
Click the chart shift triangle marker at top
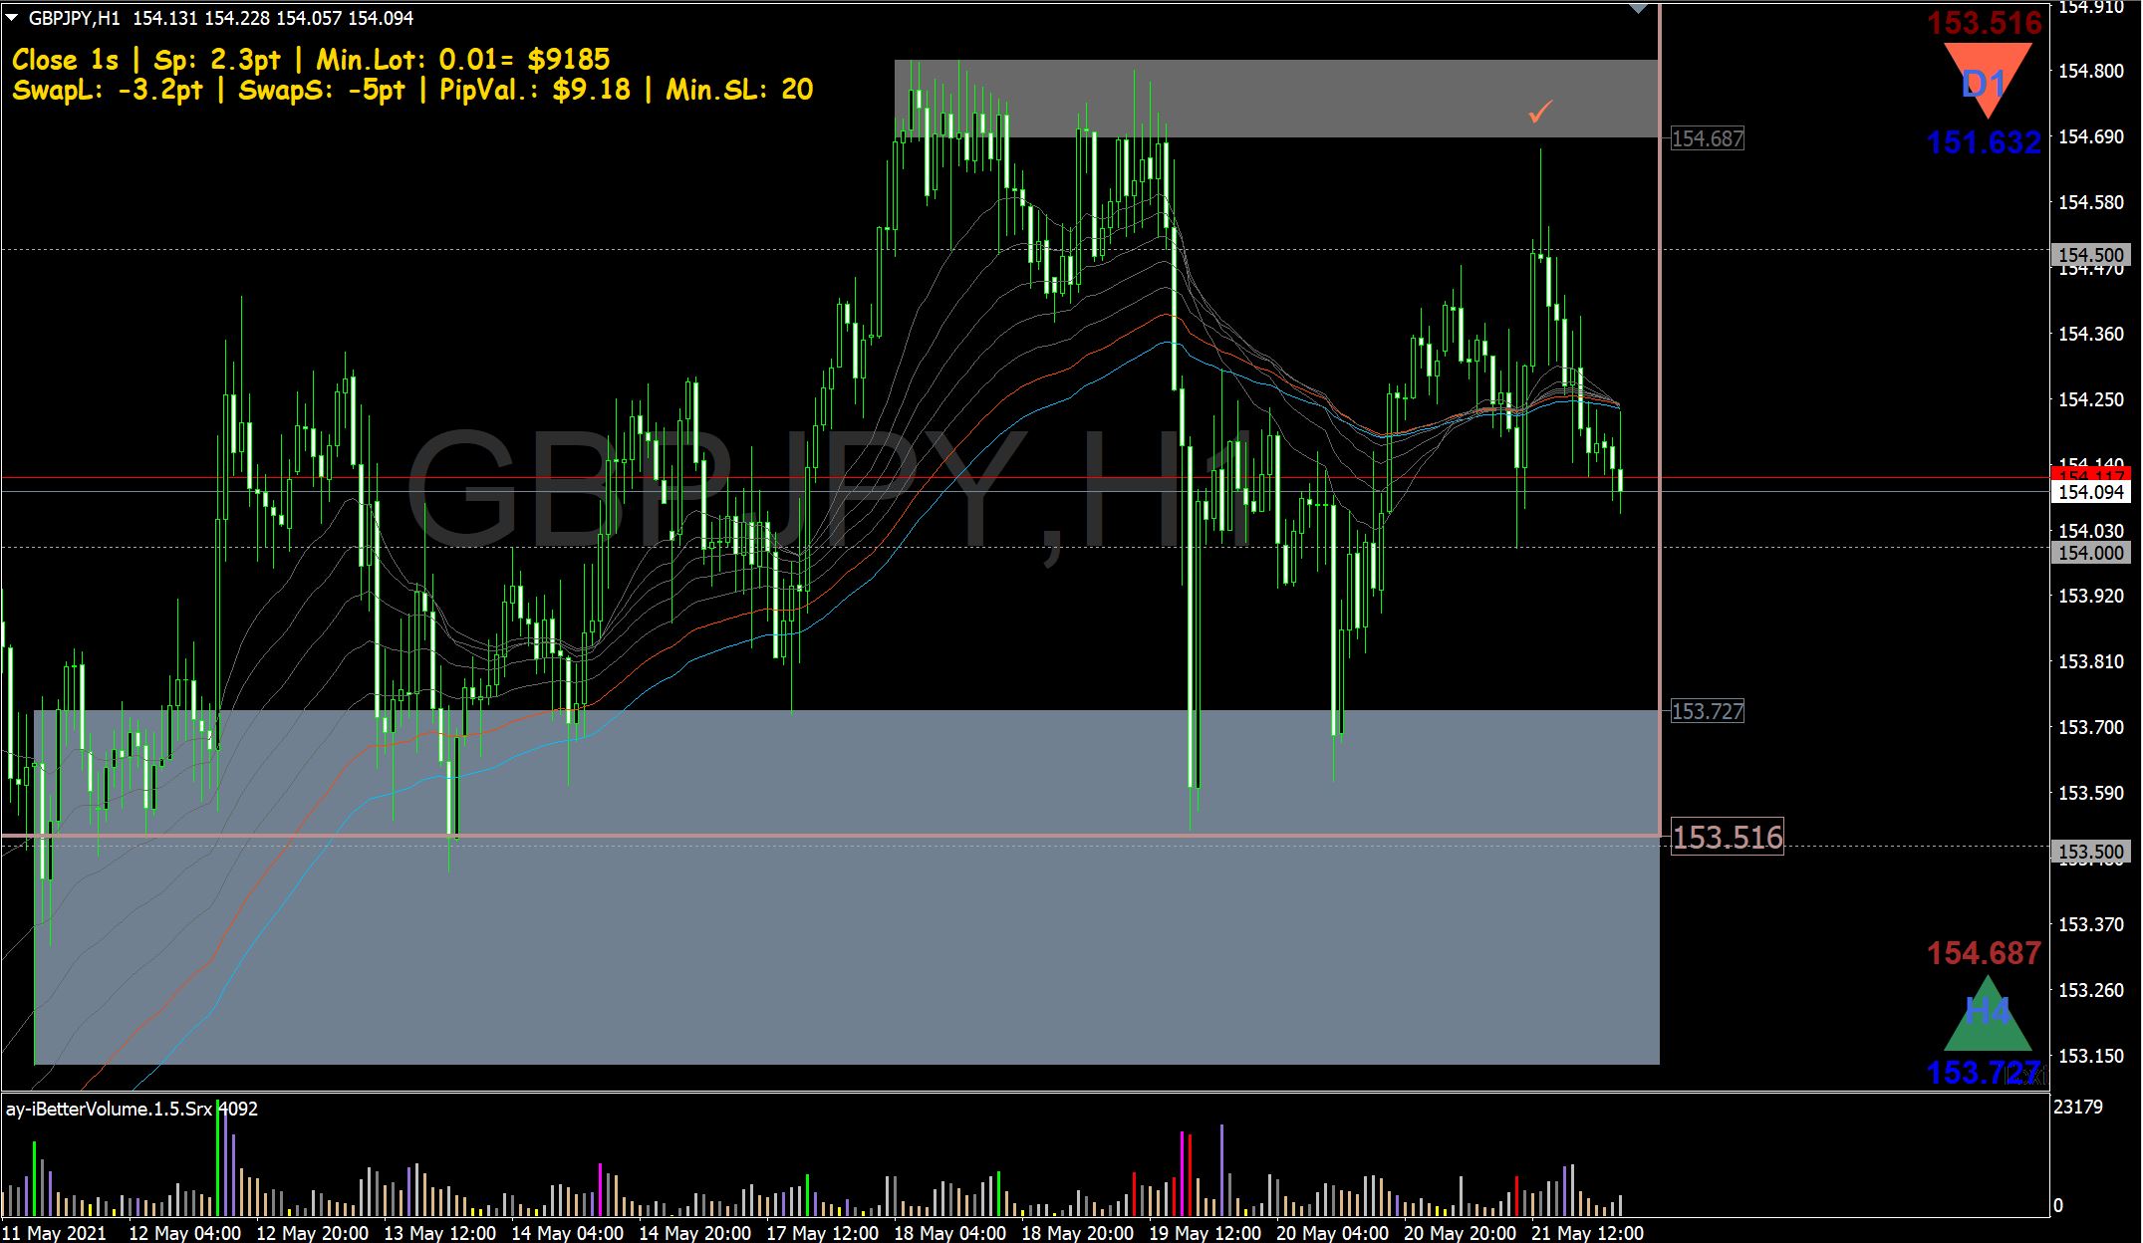(x=1639, y=9)
